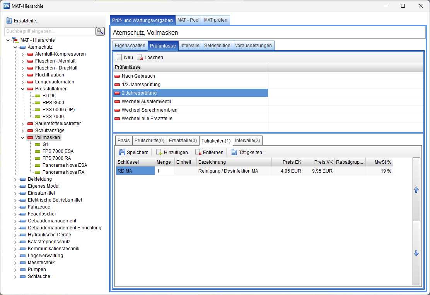The height and width of the screenshot is (295, 430).
Task: Select the Voraussetzungen tab
Action: click(x=253, y=46)
